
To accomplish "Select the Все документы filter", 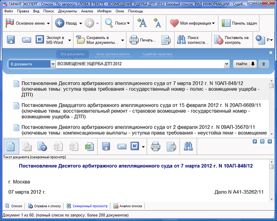I will (x=72, y=54).
